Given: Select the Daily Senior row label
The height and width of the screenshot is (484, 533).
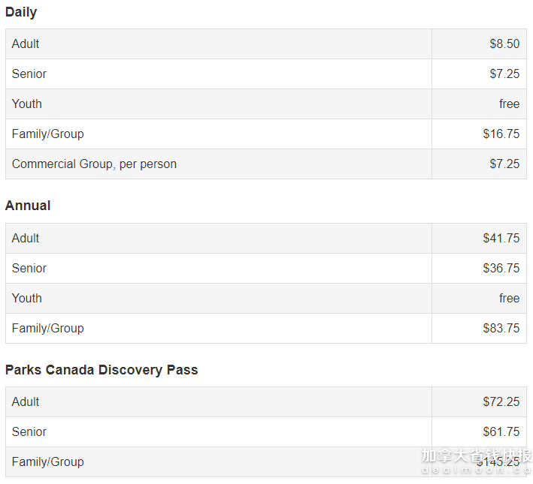Looking at the screenshot, I should coord(29,74).
